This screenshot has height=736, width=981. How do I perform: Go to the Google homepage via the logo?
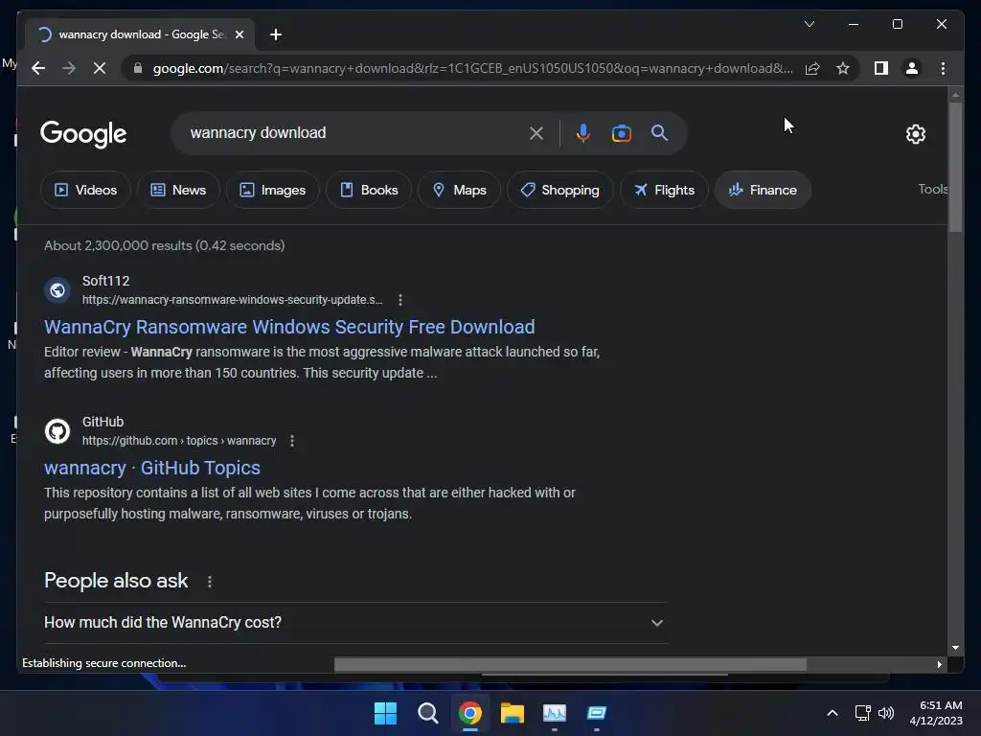(83, 134)
